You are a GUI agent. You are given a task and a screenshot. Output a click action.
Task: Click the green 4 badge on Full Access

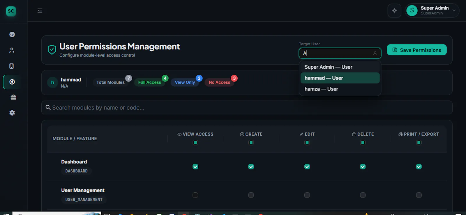(165, 78)
